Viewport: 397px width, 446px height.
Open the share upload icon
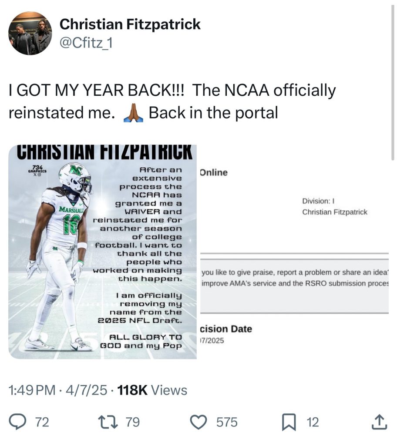[380, 422]
